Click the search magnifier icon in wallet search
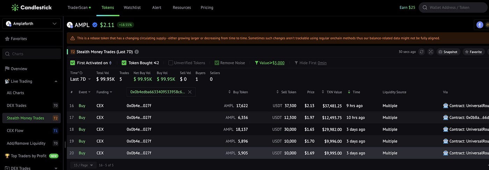The height and width of the screenshot is (170, 489). (425, 7)
